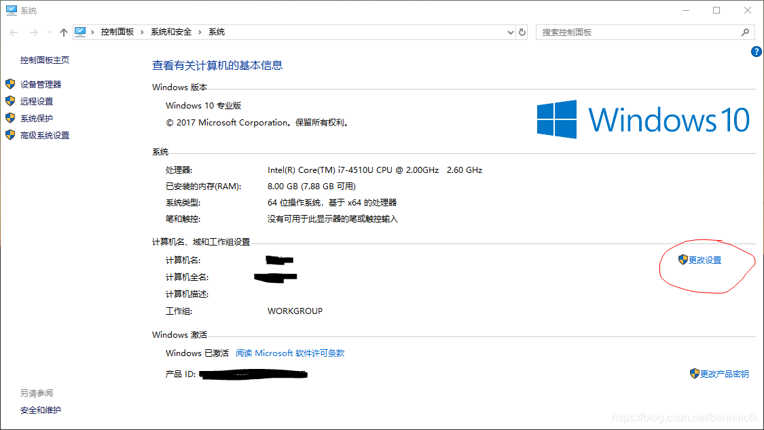Open 高级系统设置 in sidebar
This screenshot has width=764, height=430.
click(45, 135)
